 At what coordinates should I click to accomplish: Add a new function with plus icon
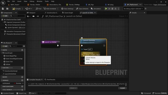pos(22,68)
